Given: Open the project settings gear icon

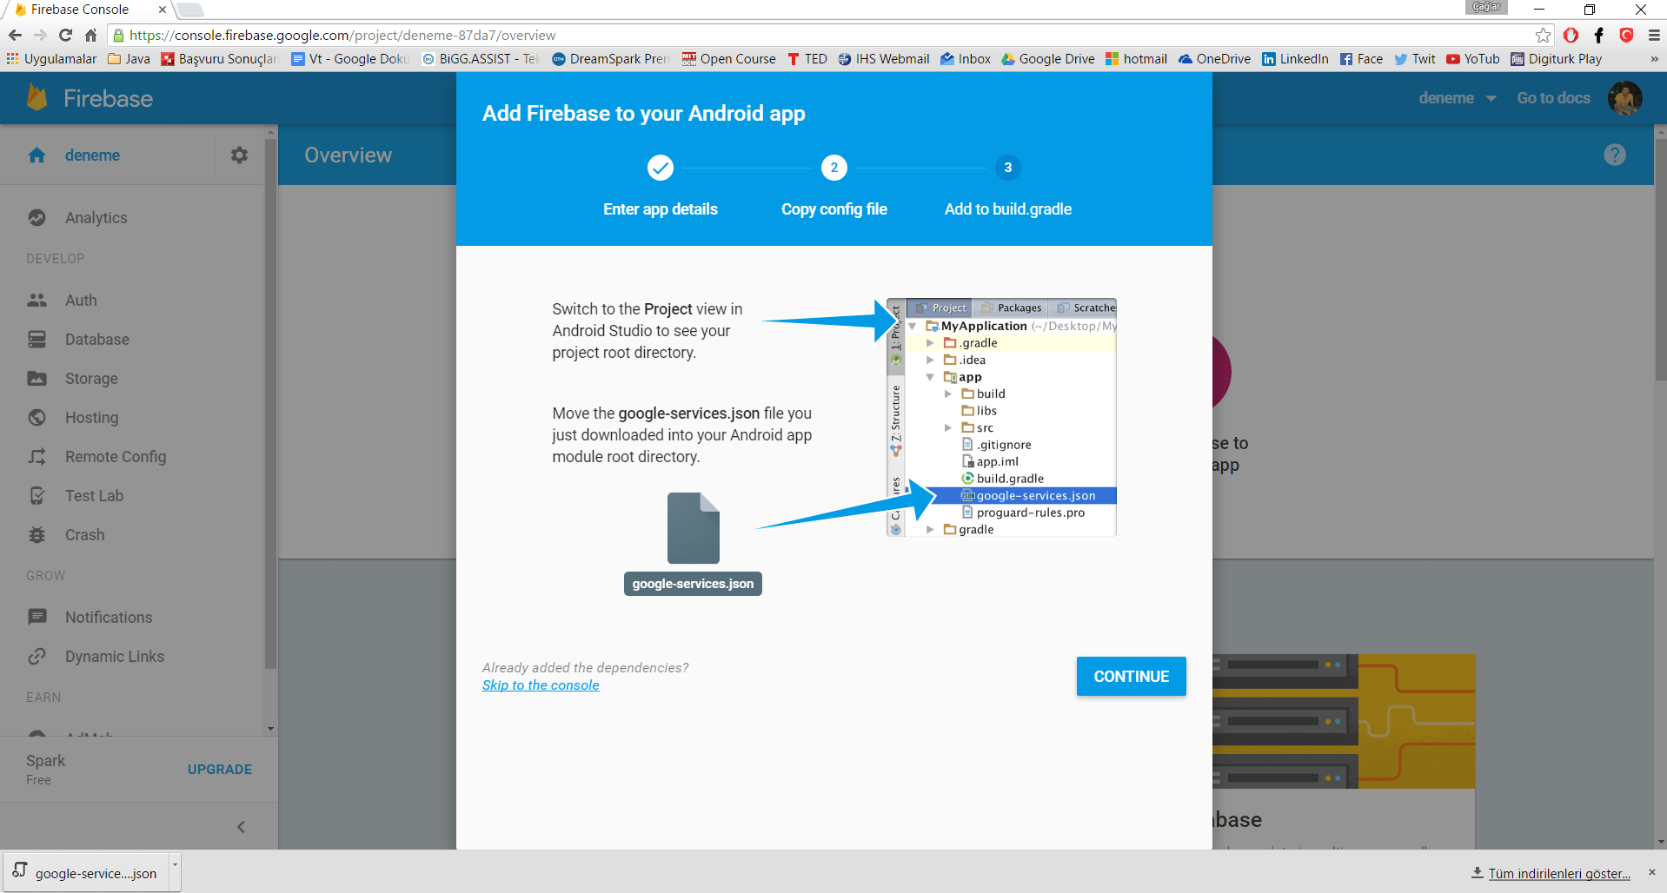Looking at the screenshot, I should point(239,155).
